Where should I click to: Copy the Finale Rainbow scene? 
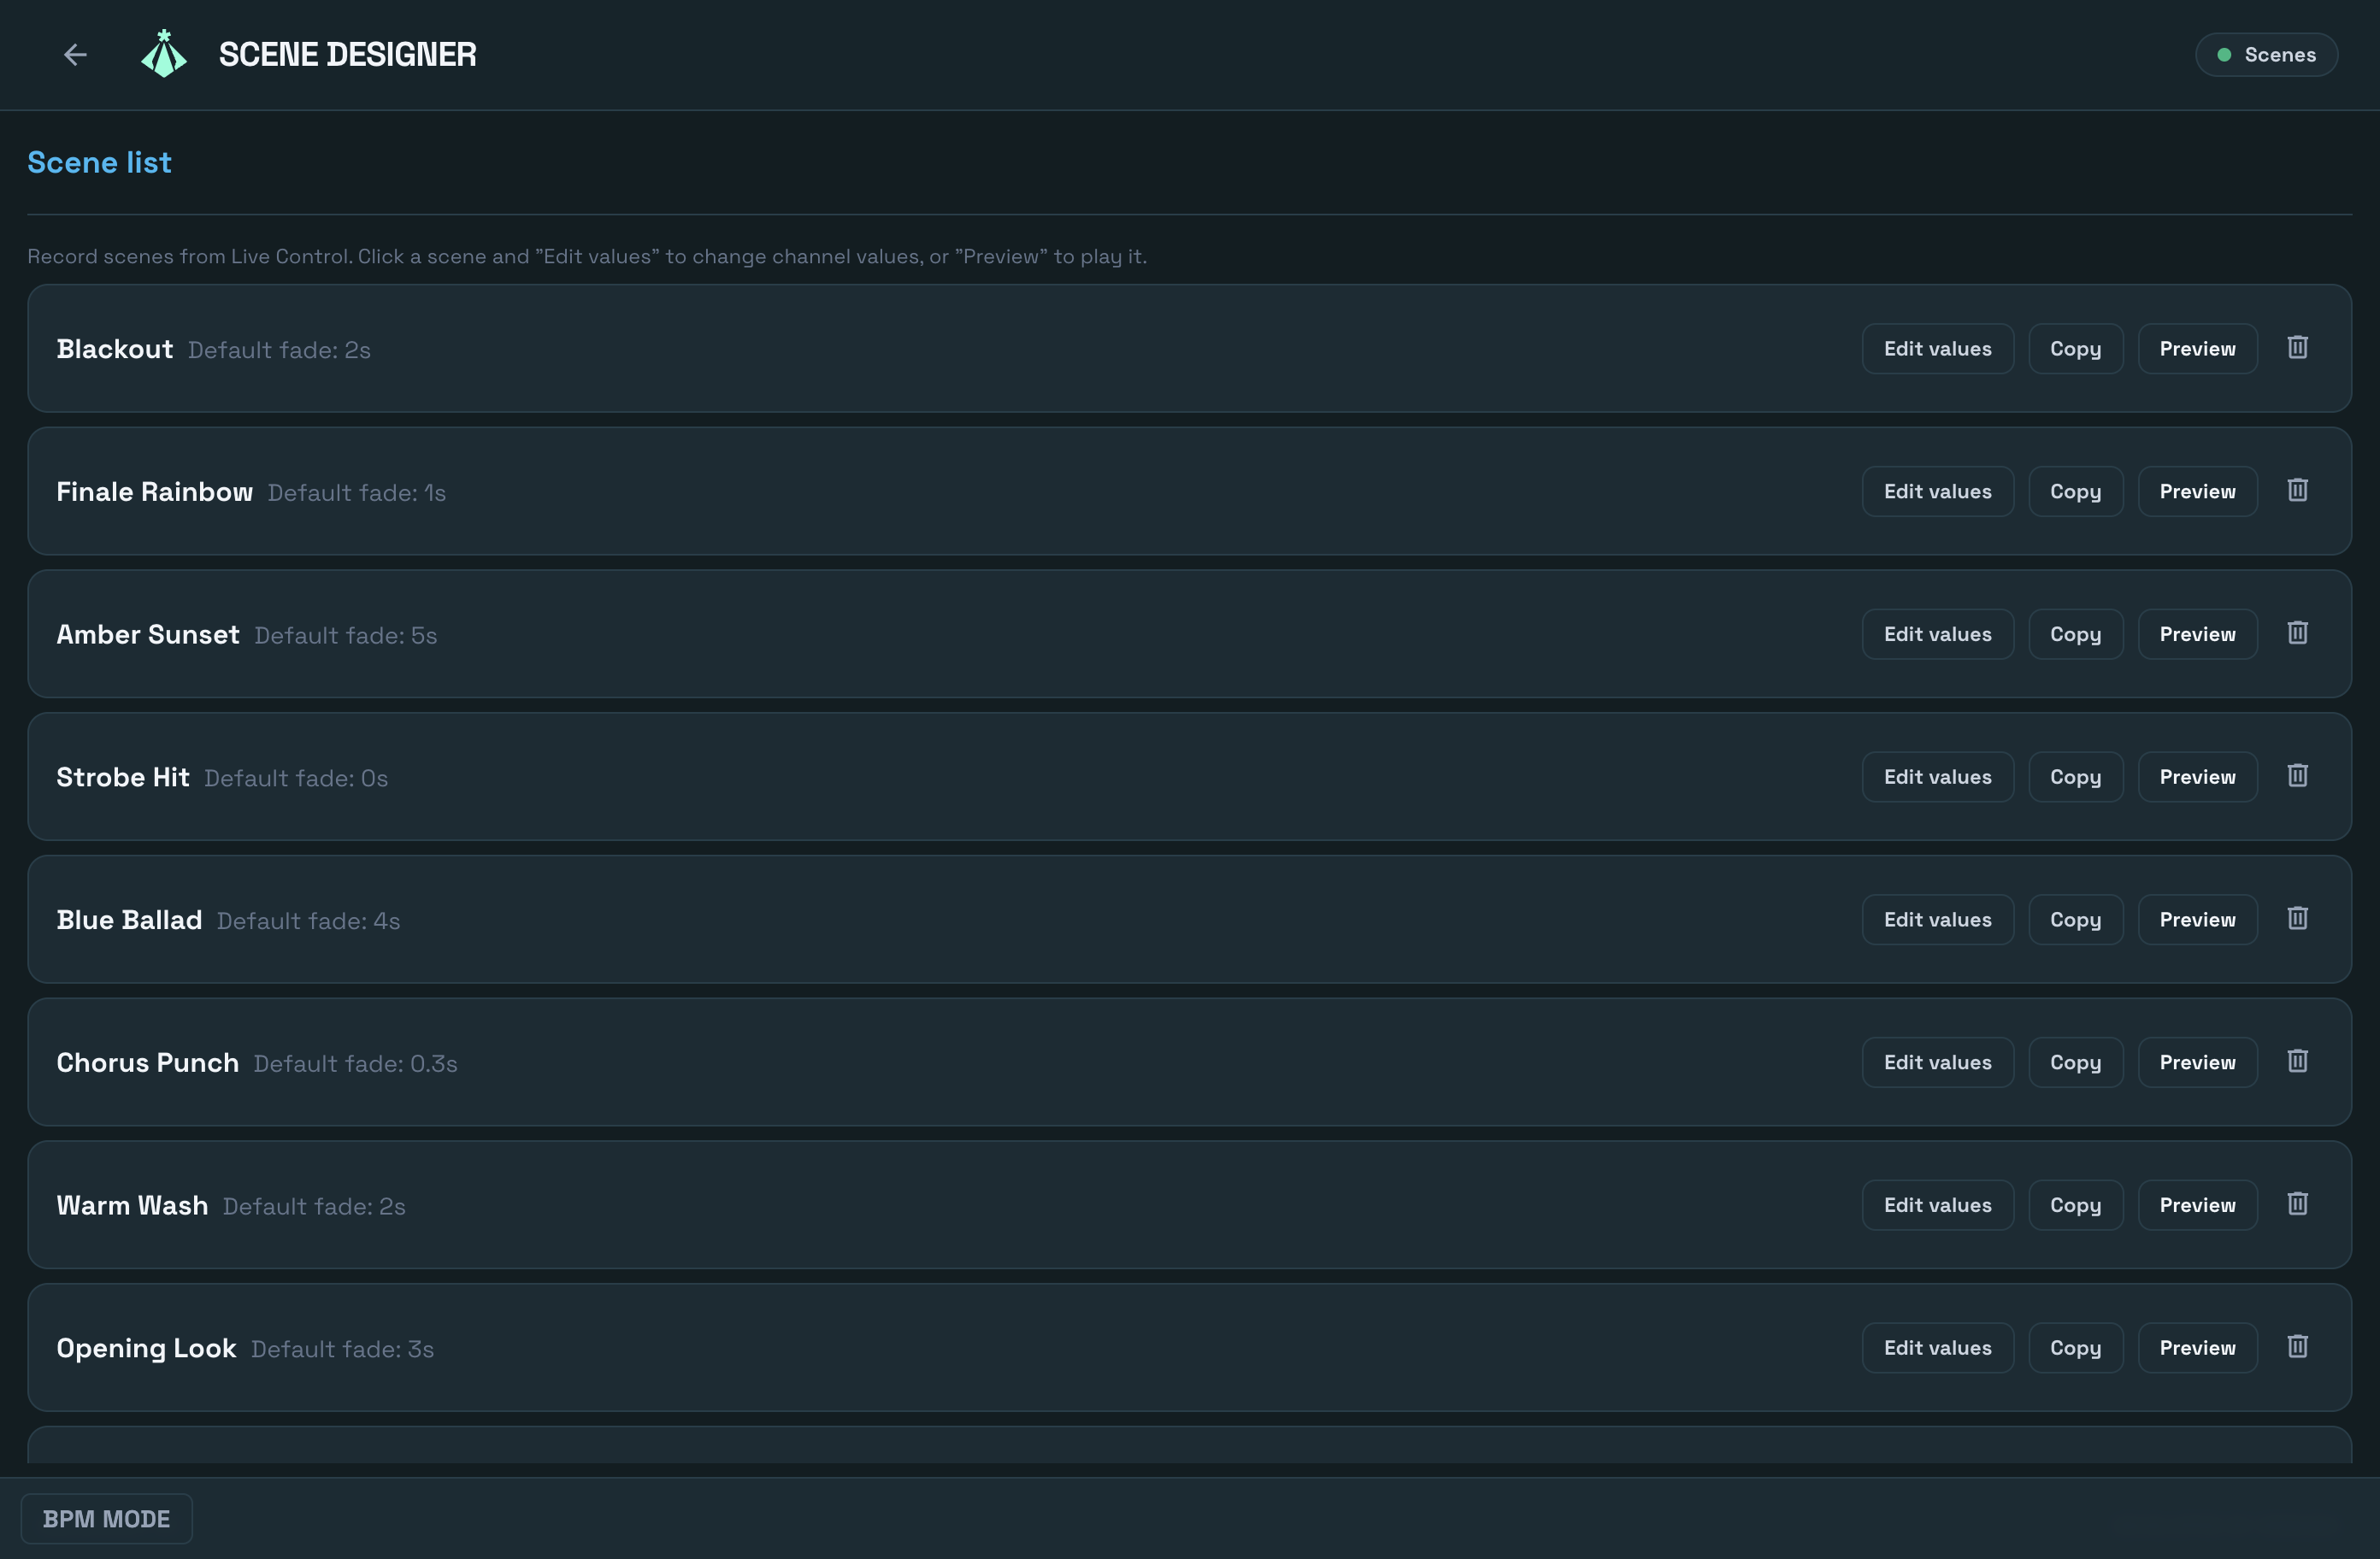click(x=2075, y=492)
